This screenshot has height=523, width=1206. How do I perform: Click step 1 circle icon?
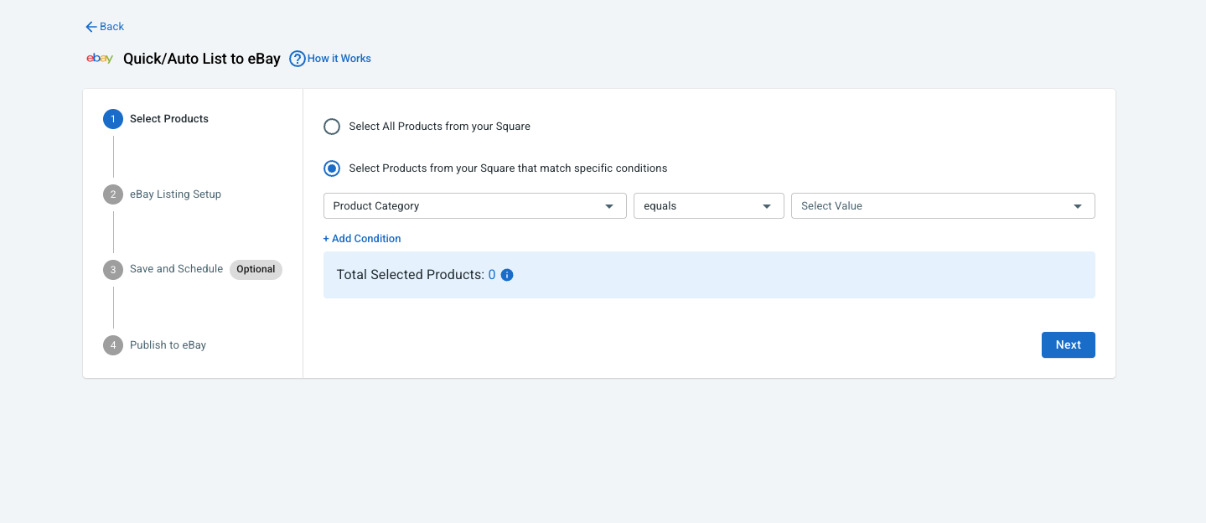click(x=113, y=119)
